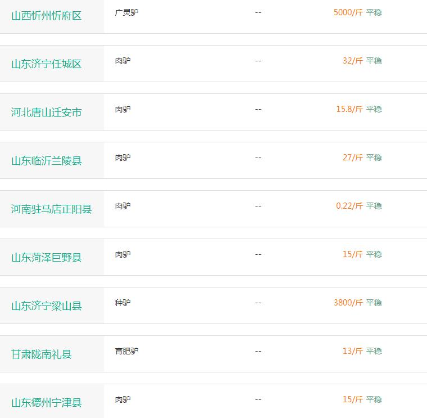The height and width of the screenshot is (418, 427).
Task: Click the 27/斤 price value
Action: (x=353, y=158)
